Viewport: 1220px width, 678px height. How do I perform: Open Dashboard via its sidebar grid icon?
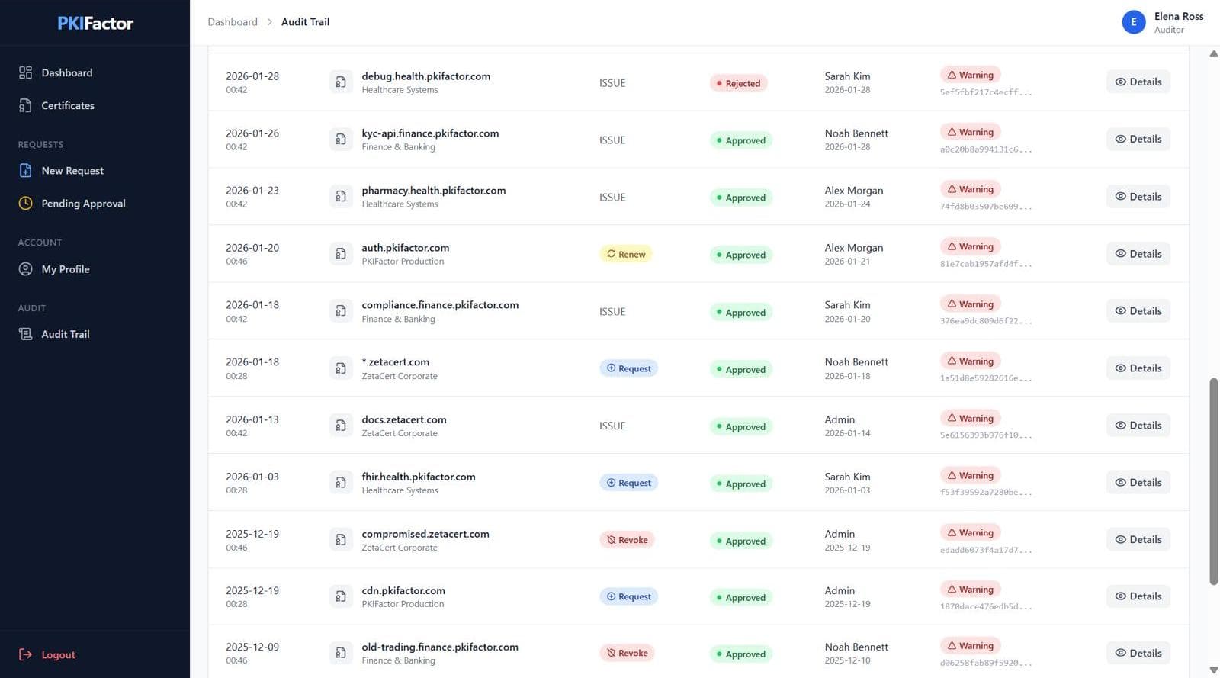tap(25, 72)
